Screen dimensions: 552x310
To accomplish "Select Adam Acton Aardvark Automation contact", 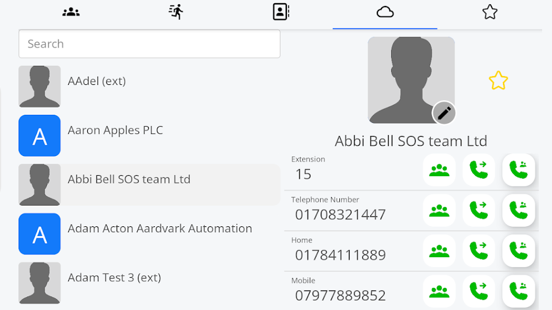I will [x=160, y=229].
